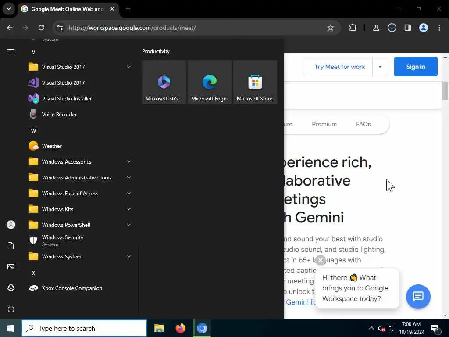449x337 pixels.
Task: Expand Windows Ease of Access folder
Action: pyautogui.click(x=80, y=194)
